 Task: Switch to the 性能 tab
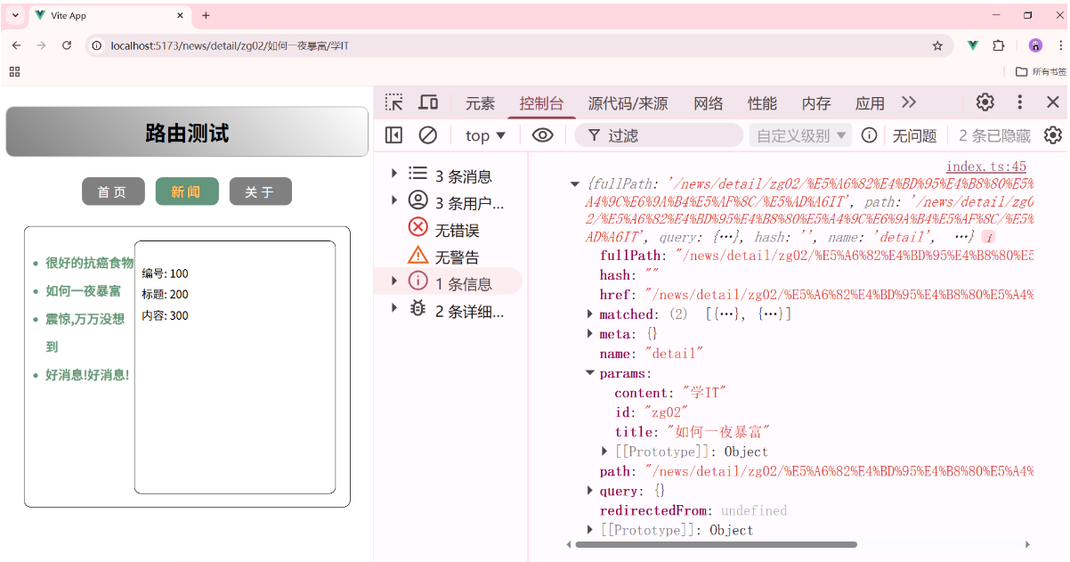pos(762,103)
